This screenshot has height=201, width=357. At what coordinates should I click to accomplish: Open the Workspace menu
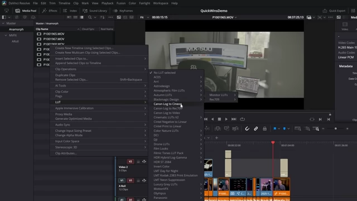point(161,3)
